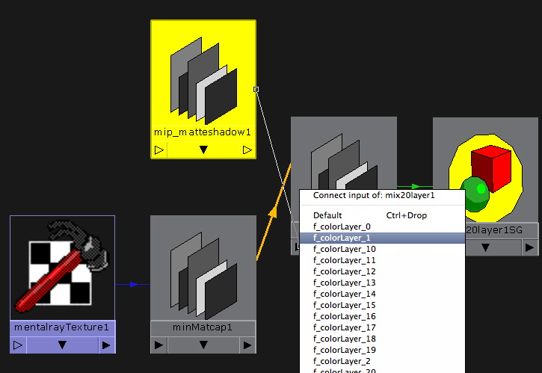Screen dimensions: 542x373
Task: Choose f_colorLayer_14 in the connect menu
Action: 382,294
